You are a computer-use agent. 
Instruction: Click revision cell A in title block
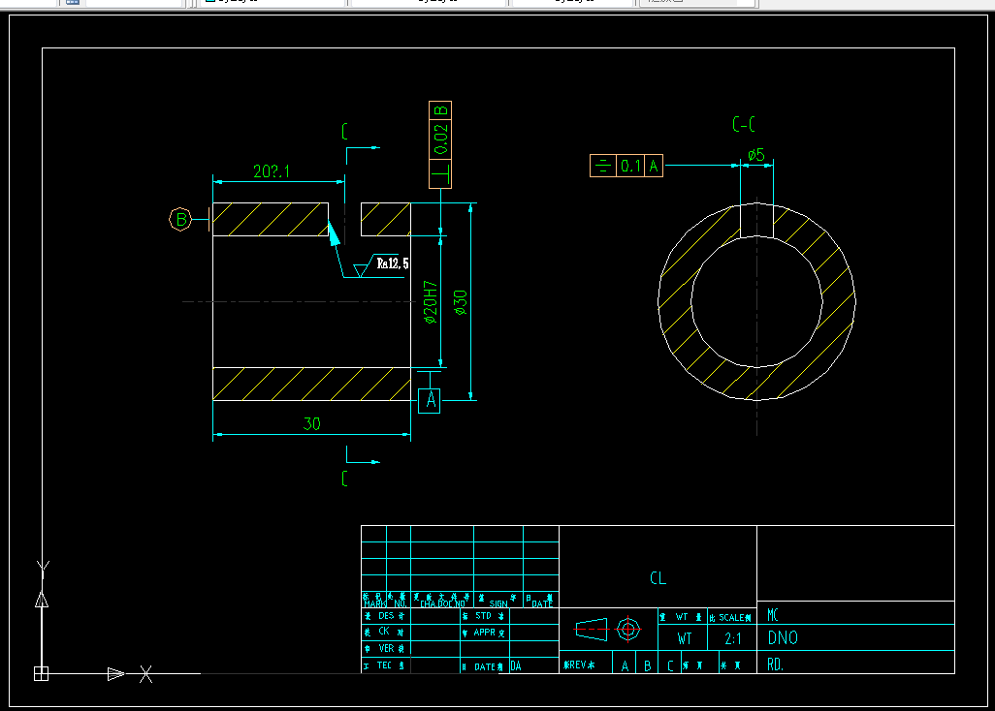(x=626, y=666)
